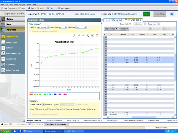The width and height of the screenshot is (178, 133).
Task: Collapse left panel using bottom double-arrow
Action: (24, 121)
